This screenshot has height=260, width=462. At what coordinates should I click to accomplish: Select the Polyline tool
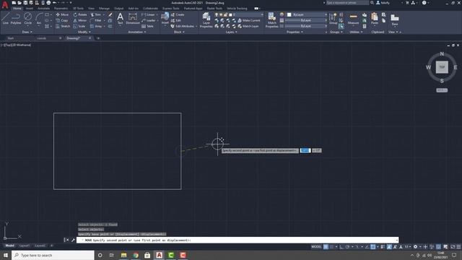tap(16, 19)
